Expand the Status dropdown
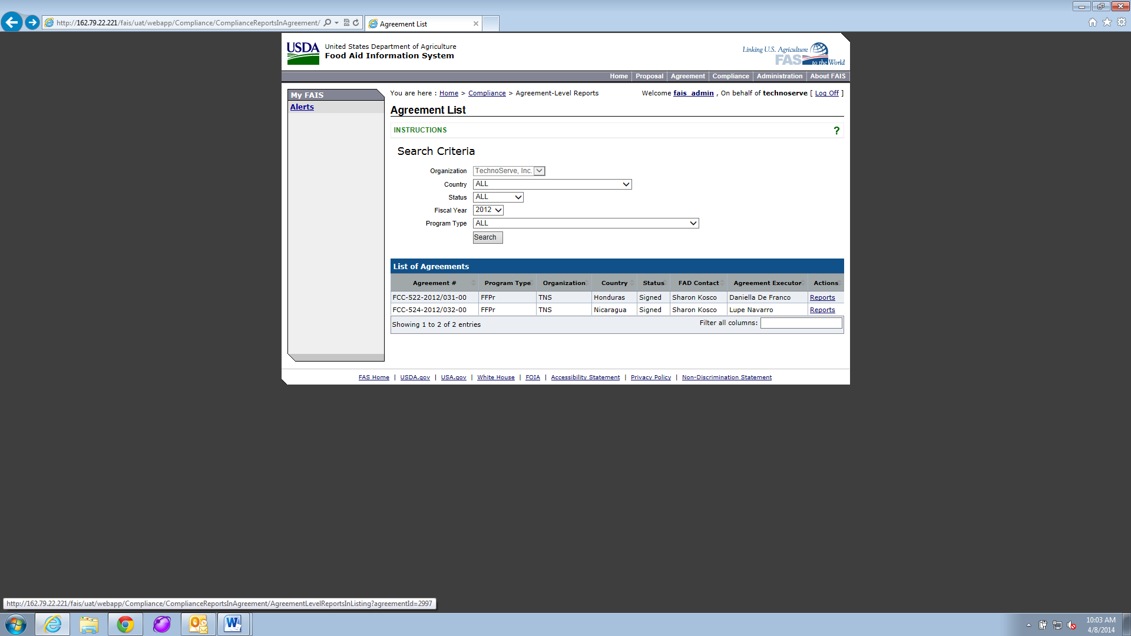The height and width of the screenshot is (636, 1131). point(498,197)
